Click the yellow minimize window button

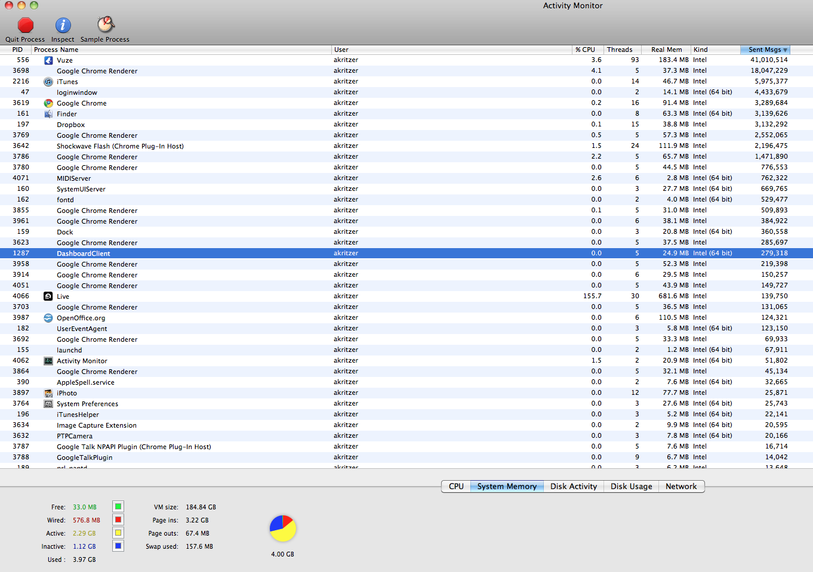[x=21, y=5]
